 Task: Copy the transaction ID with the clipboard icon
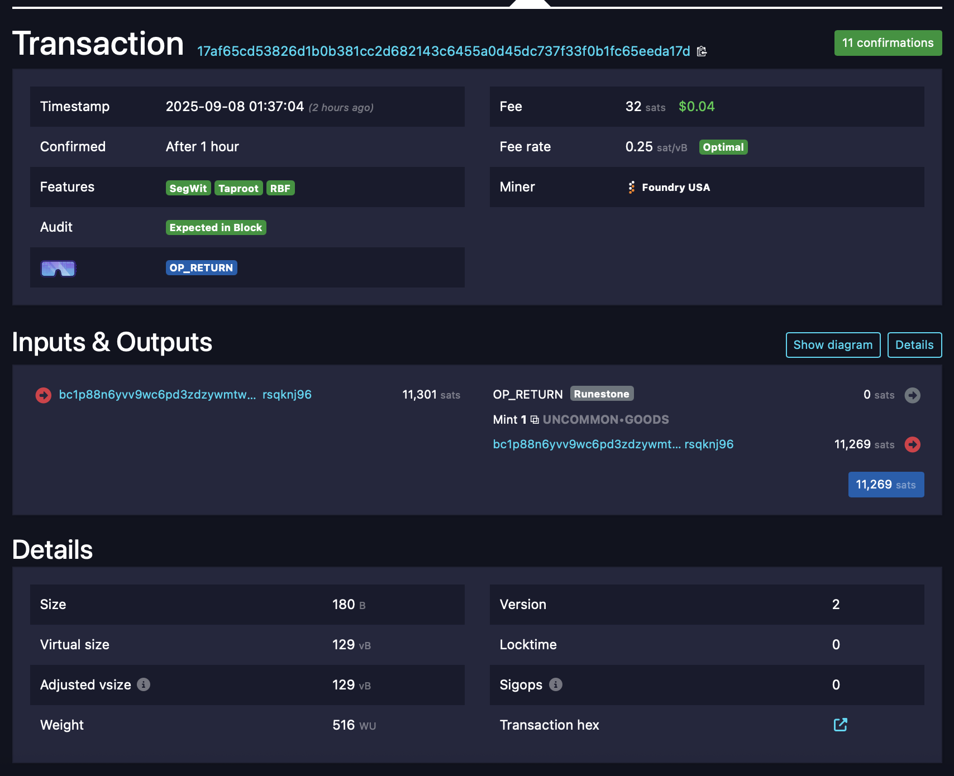(702, 51)
